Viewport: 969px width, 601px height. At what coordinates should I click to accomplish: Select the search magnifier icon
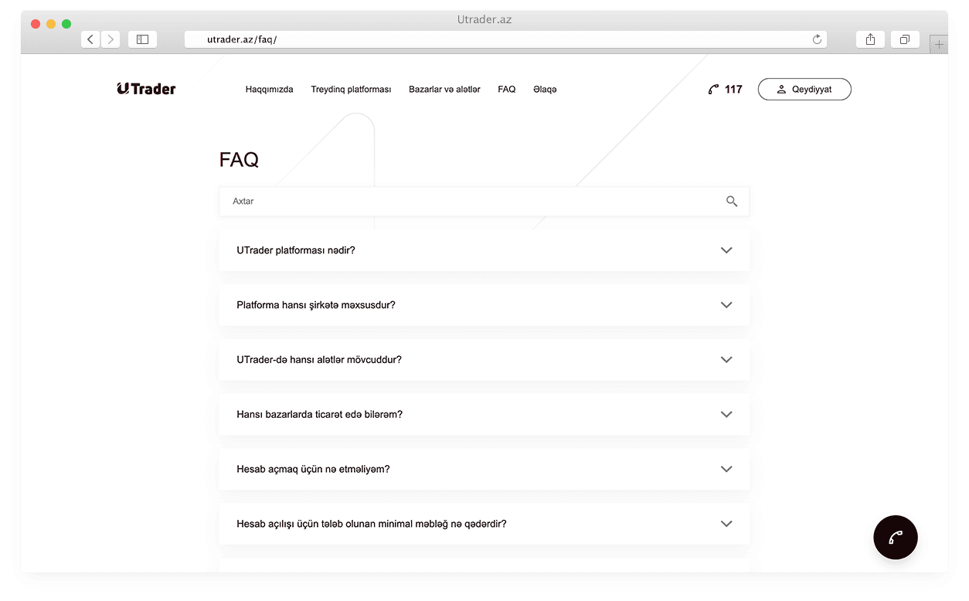[x=731, y=201]
